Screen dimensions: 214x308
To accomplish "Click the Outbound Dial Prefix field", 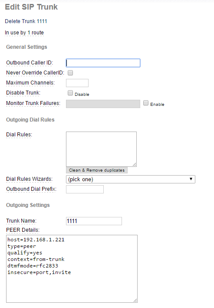I will point(85,190).
